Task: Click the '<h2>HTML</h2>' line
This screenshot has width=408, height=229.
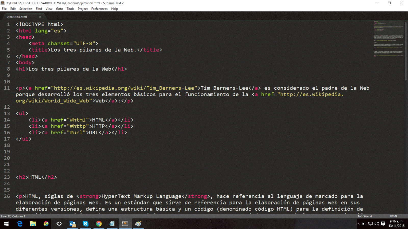Action: click(x=36, y=177)
